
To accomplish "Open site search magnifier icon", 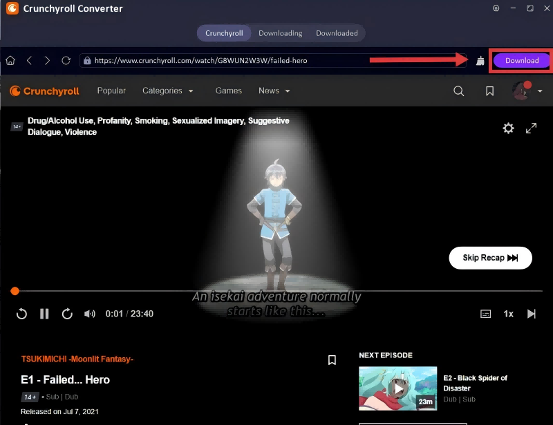I will [458, 91].
